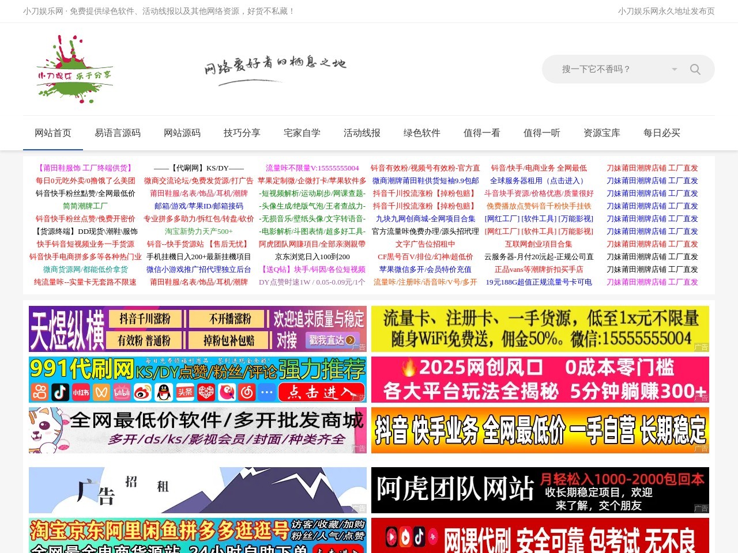Image resolution: width=738 pixels, height=553 pixels.
Task: Click the cartoon cat mascot in software banner
Action: (x=50, y=430)
